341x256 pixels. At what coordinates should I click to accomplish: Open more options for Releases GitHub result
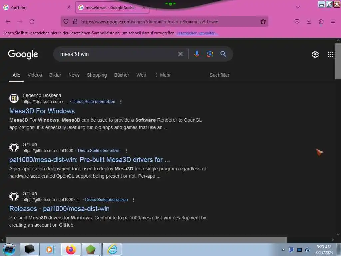coord(134,200)
